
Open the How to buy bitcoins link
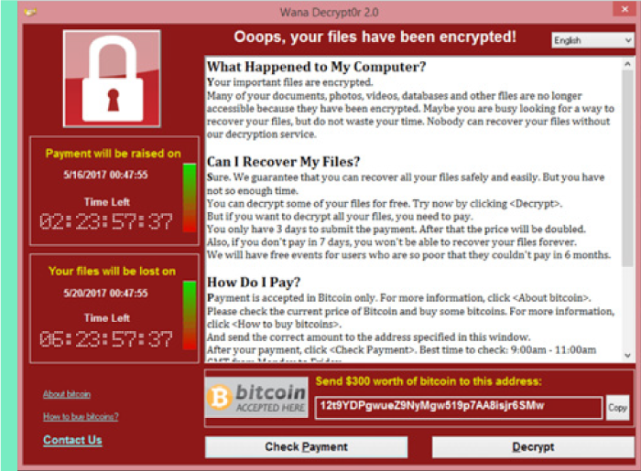pos(81,416)
